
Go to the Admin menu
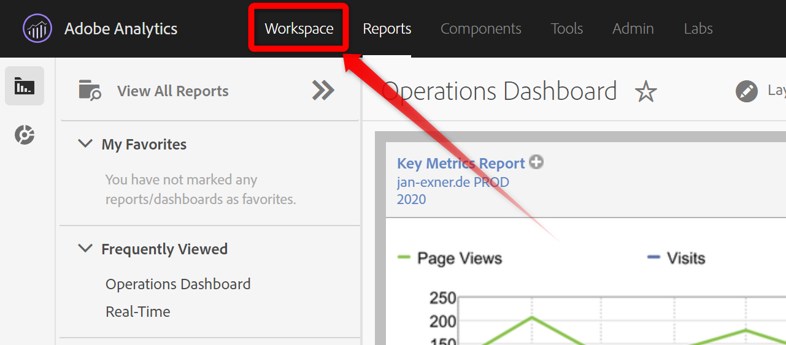(633, 29)
